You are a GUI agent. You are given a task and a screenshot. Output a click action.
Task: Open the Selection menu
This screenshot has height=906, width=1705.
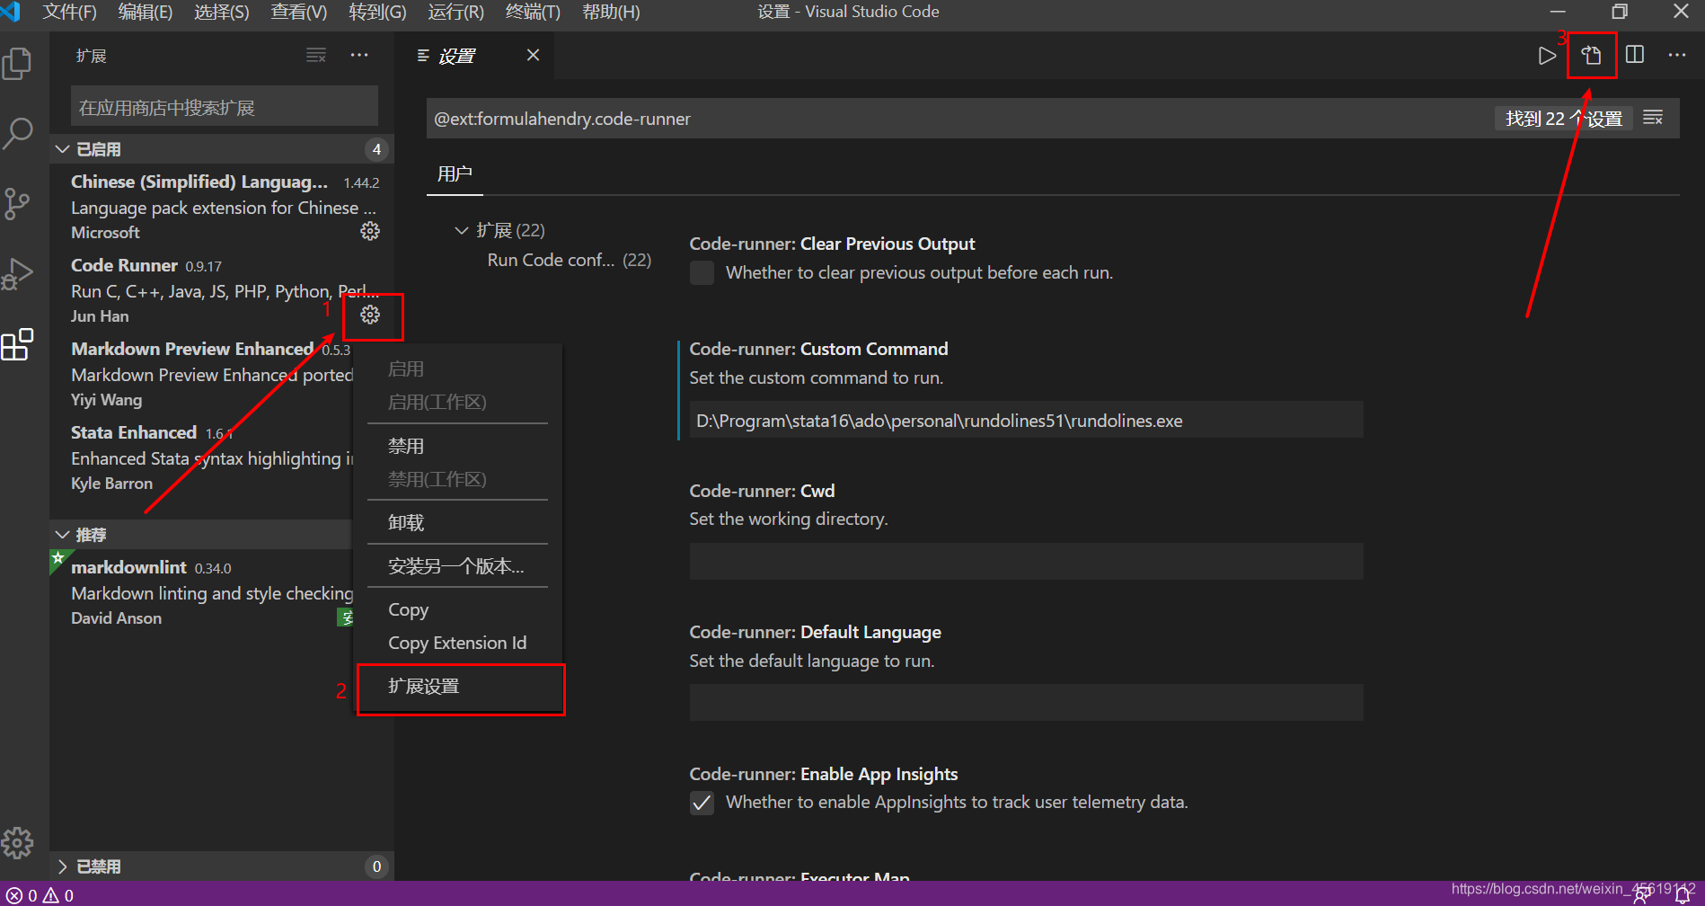(x=221, y=12)
